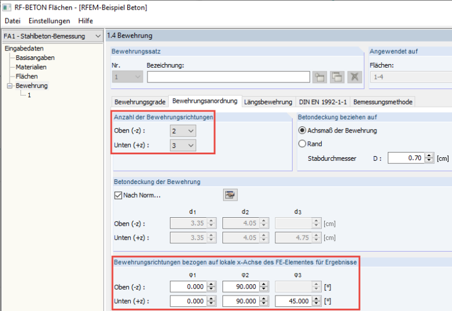The width and height of the screenshot is (452, 311).
Task: Click the delete reinforcement set icon
Action: 354,77
